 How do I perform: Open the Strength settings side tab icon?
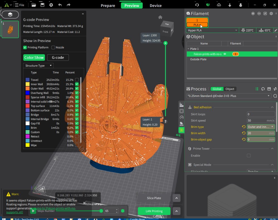pos(181,111)
